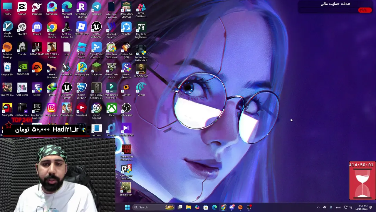The height and width of the screenshot is (212, 376).
Task: Select the Telegram desktop icon
Action: (x=97, y=9)
